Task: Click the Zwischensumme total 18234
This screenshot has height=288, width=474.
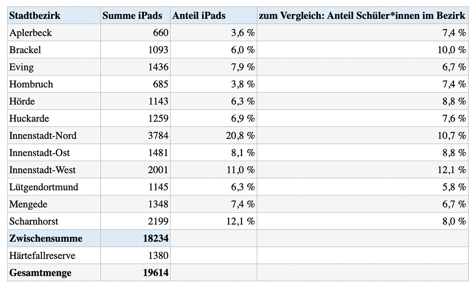Action: tap(135, 238)
